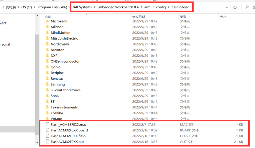Sort files by 类型 column

click(x=183, y=17)
